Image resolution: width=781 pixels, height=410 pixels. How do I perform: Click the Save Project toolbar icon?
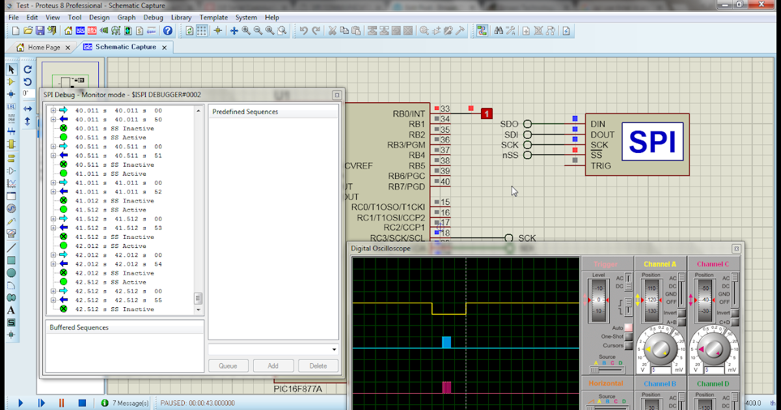[40, 31]
